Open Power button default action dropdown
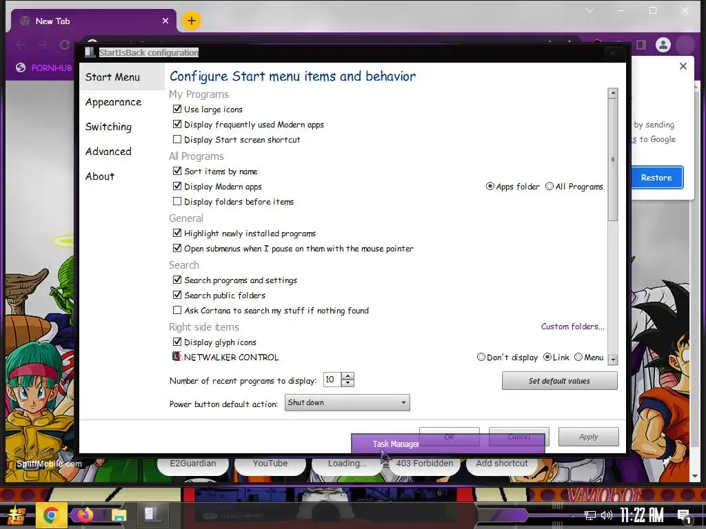This screenshot has height=529, width=706. tap(347, 402)
